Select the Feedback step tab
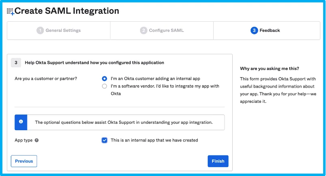This screenshot has width=326, height=176. tap(267, 31)
